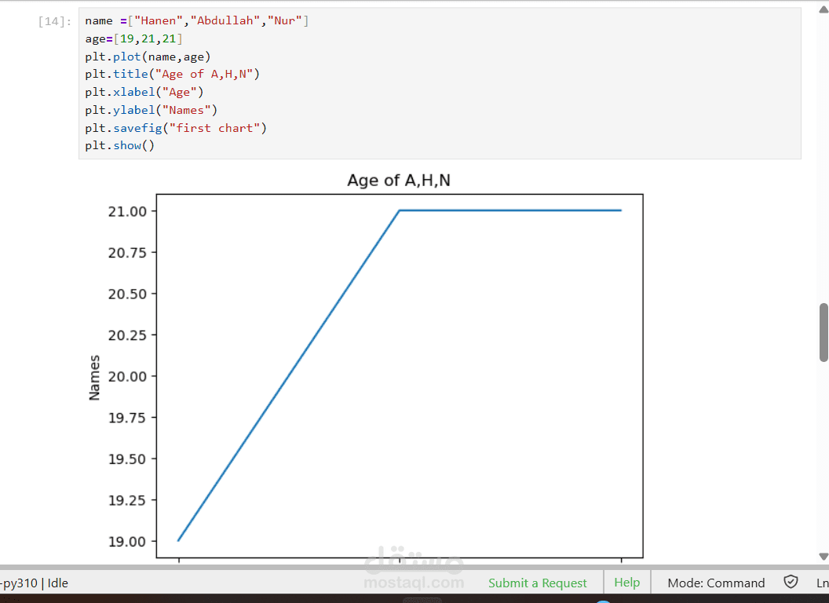This screenshot has width=829, height=603.
Task: Place cursor on the plt.show() line
Action: pyautogui.click(x=120, y=146)
